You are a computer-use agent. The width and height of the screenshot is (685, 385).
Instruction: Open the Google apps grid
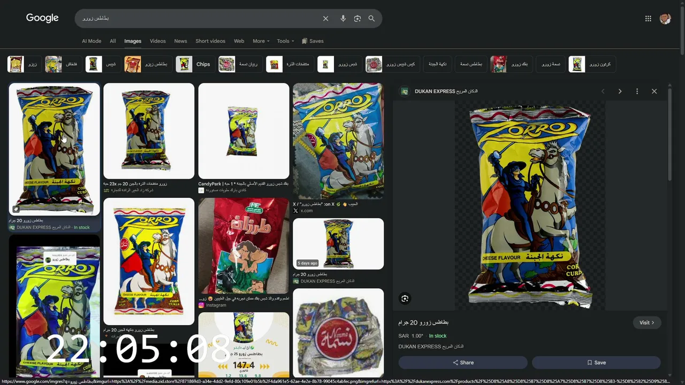(648, 19)
